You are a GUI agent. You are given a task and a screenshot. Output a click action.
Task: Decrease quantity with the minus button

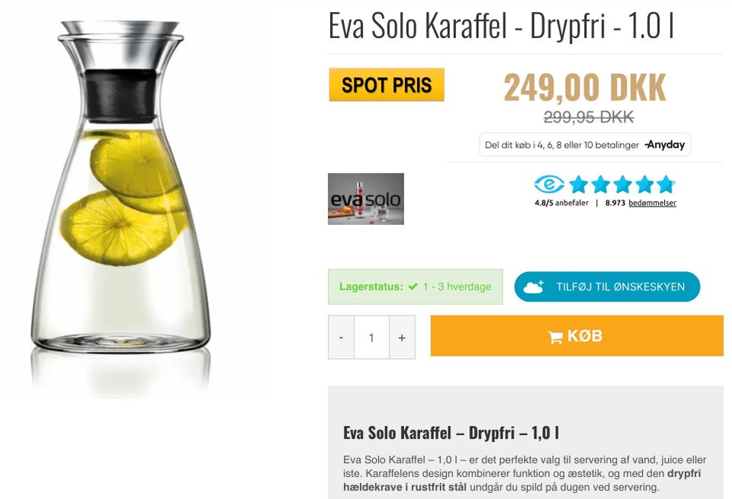click(x=342, y=337)
